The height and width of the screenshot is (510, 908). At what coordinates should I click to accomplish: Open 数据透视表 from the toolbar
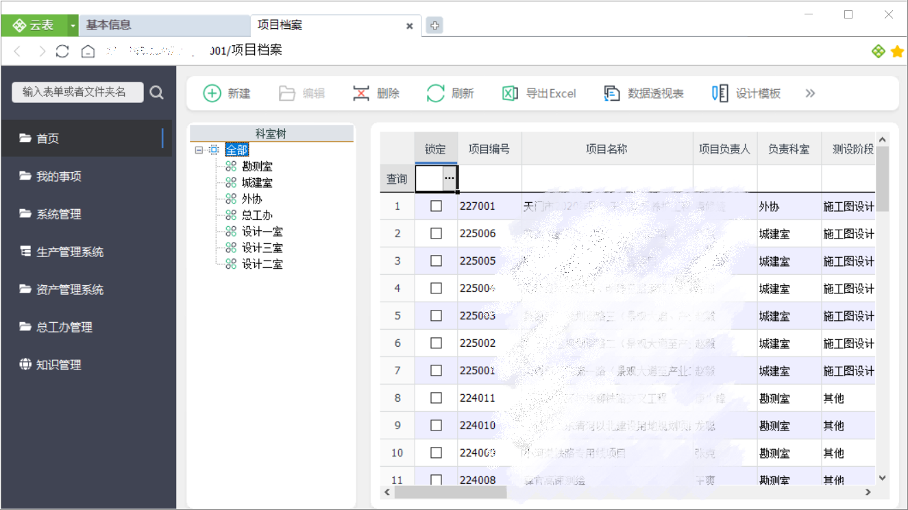point(644,93)
